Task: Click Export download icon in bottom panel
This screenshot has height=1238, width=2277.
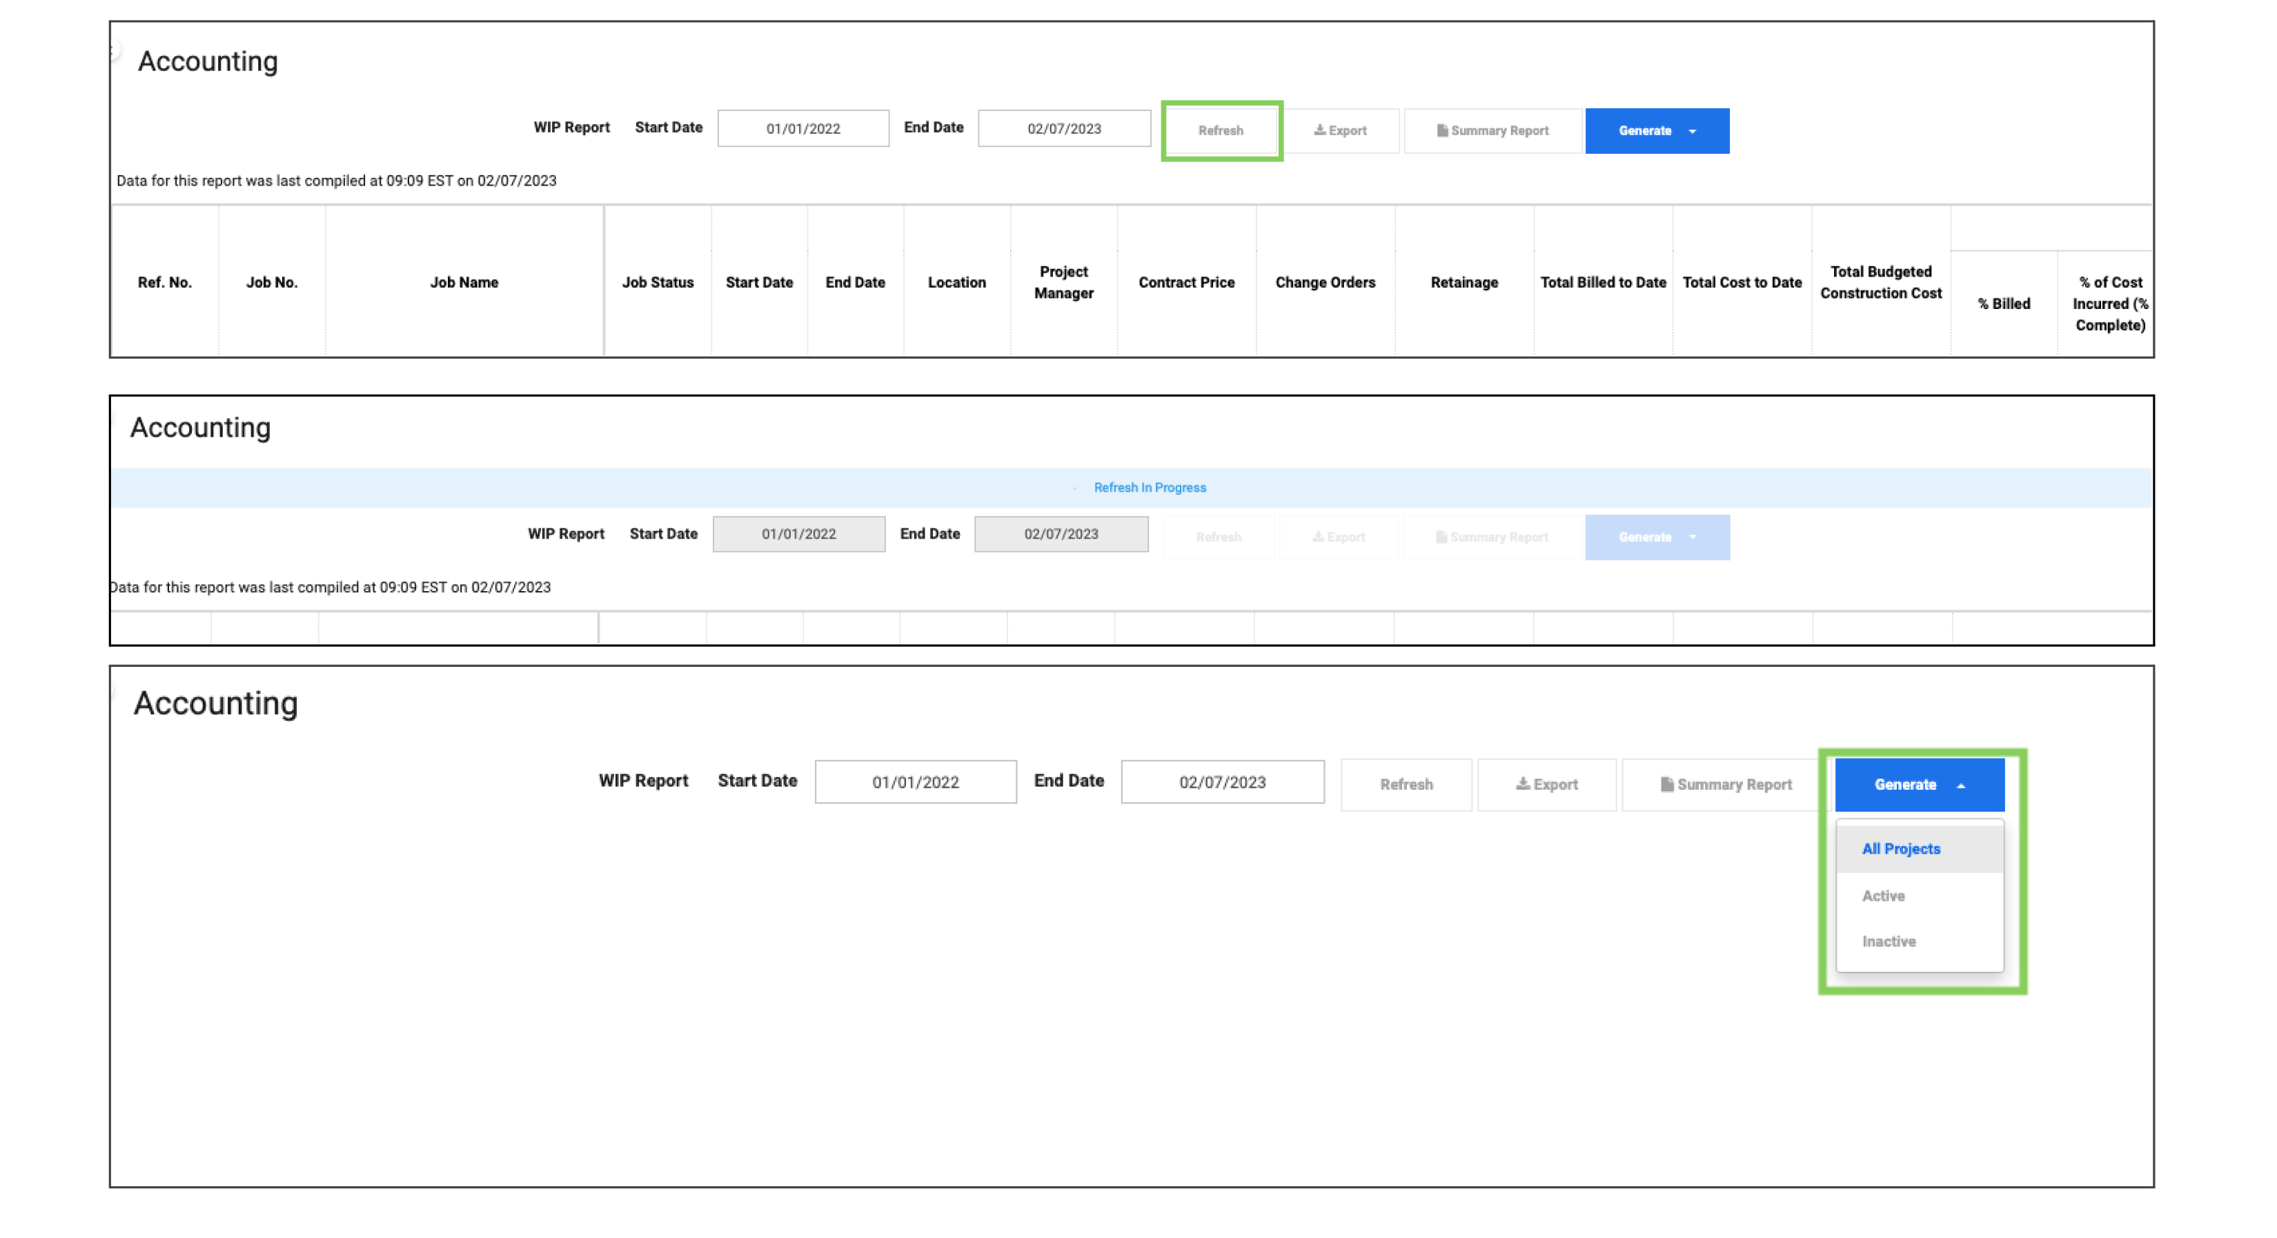Action: pos(1522,785)
